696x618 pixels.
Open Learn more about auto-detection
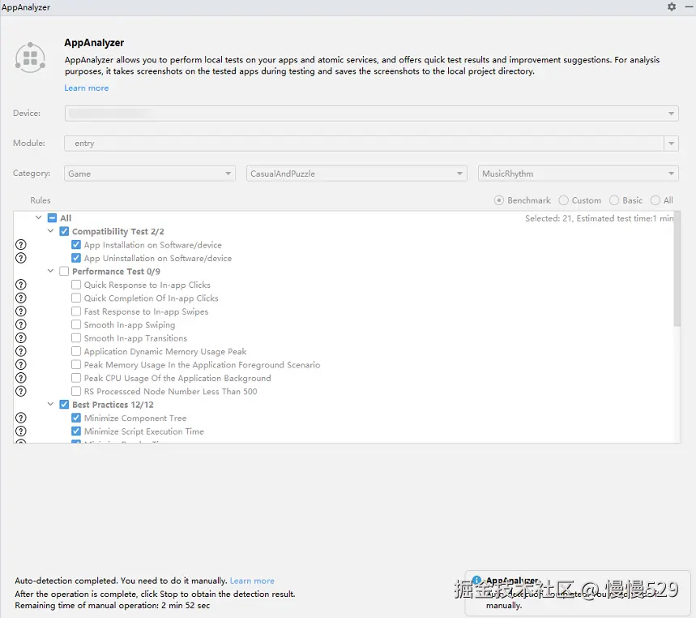click(252, 581)
